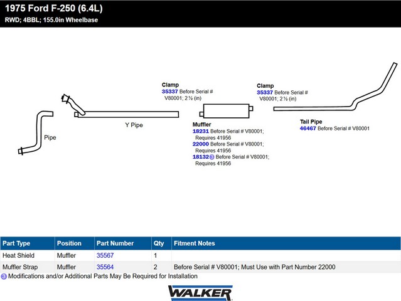401x301 pixels.
Task: Open muffler strap part 35564 in table
Action: coord(105,267)
